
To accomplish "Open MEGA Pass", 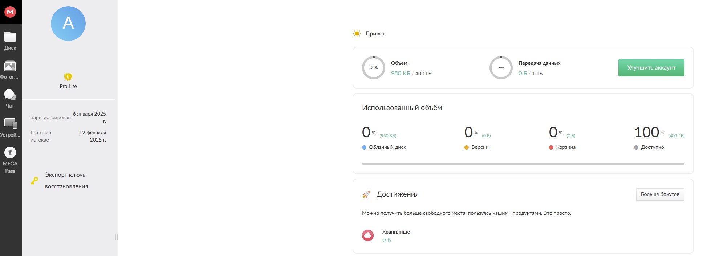I will (10, 159).
